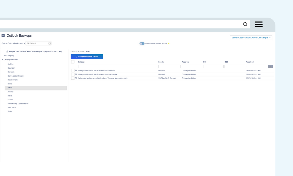Click envelope icon of Business Basic invoice email

click(x=76, y=70)
